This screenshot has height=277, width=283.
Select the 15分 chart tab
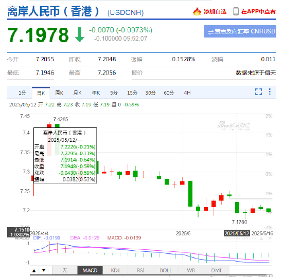pyautogui.click(x=132, y=93)
